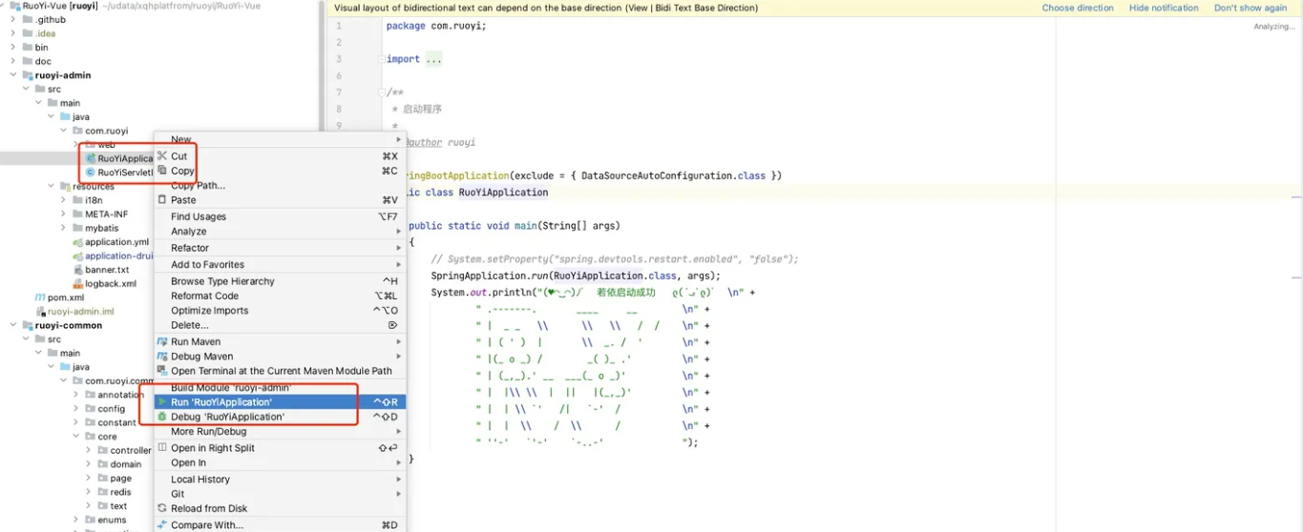
Task: Select Add to Favorites
Action: coord(280,265)
